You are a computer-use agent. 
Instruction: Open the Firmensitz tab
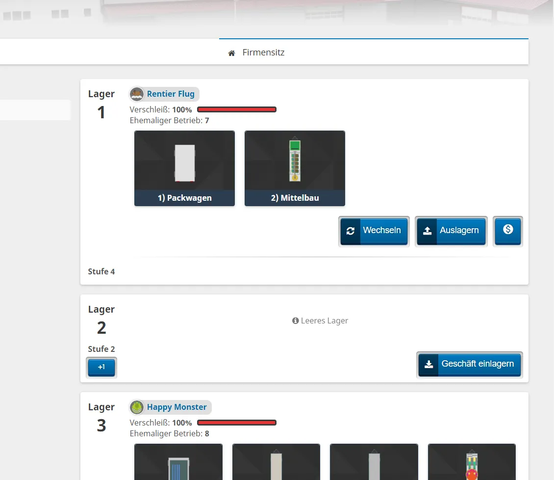coord(263,53)
